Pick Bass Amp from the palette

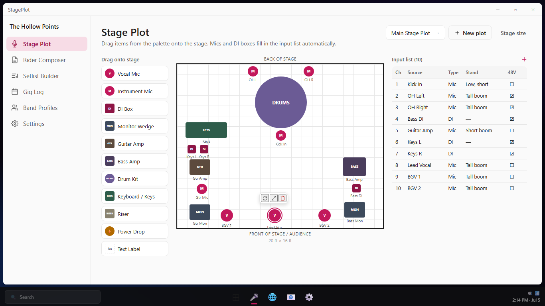pos(135,161)
